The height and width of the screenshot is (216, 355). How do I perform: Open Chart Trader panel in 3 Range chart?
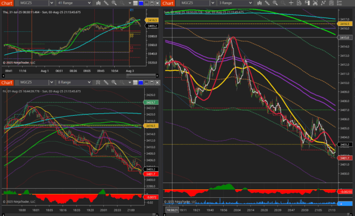(307, 3)
